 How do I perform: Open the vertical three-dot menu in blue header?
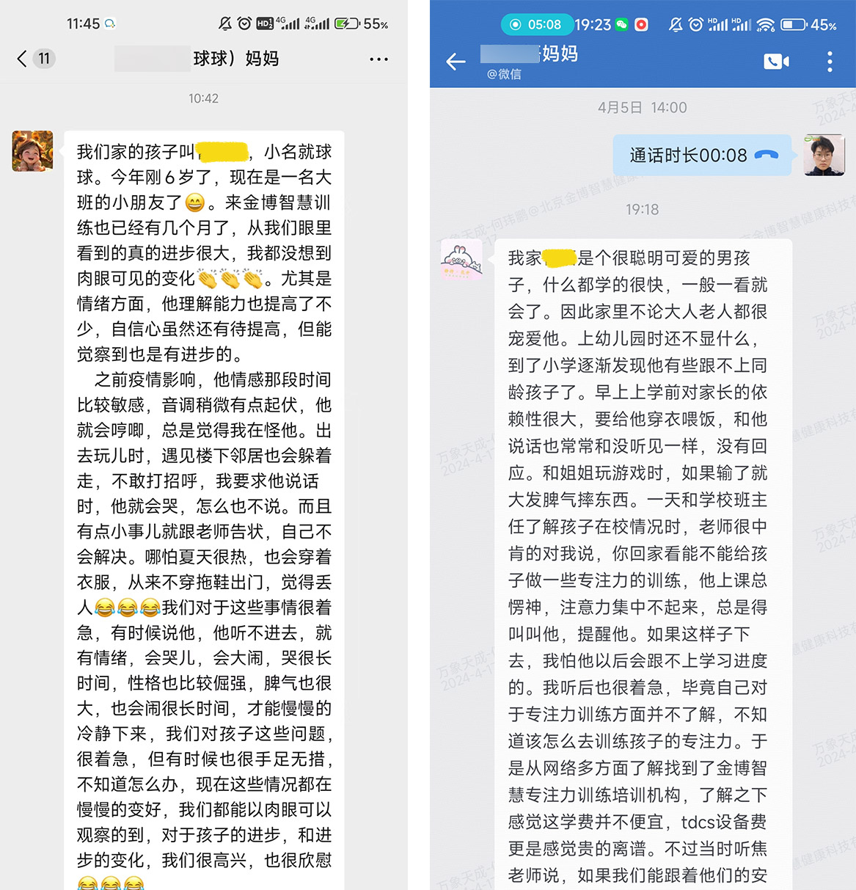coord(830,62)
